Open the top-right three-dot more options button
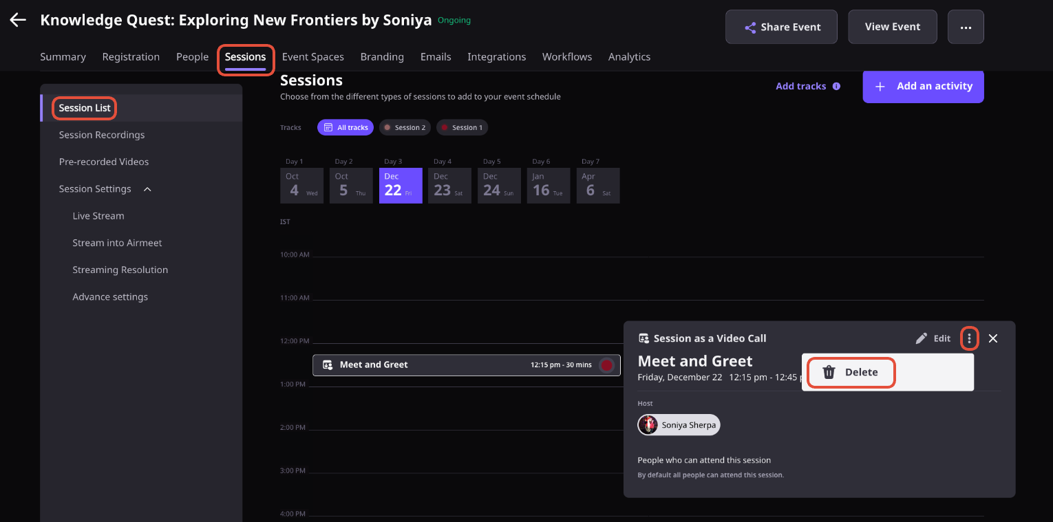 [966, 28]
